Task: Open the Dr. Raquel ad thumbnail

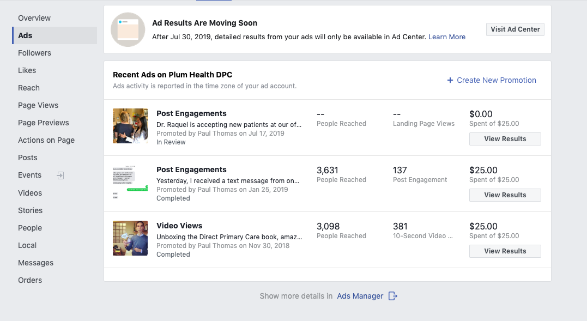Action: 130,126
